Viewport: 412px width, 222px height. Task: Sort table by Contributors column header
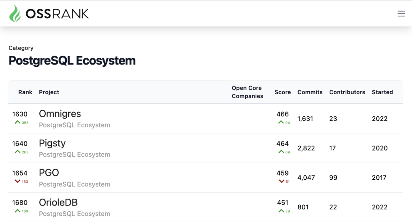click(347, 92)
